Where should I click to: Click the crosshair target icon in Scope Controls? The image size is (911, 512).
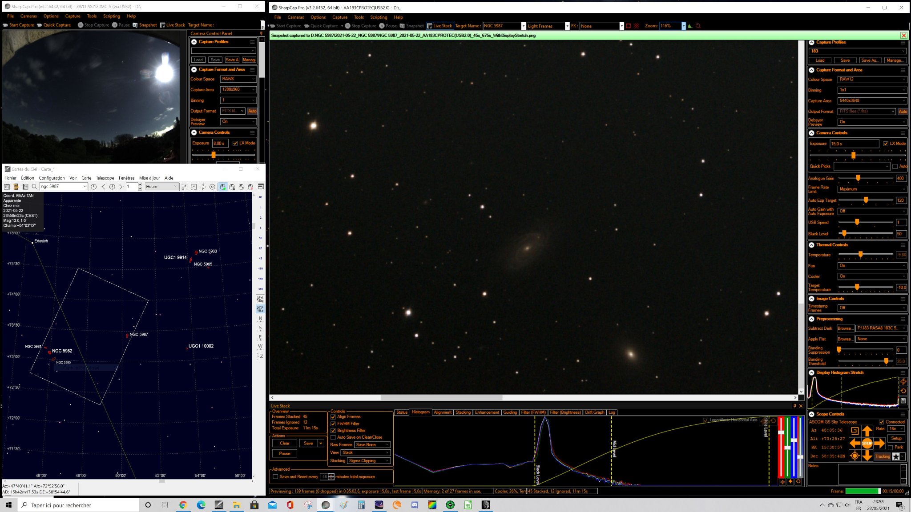click(855, 456)
